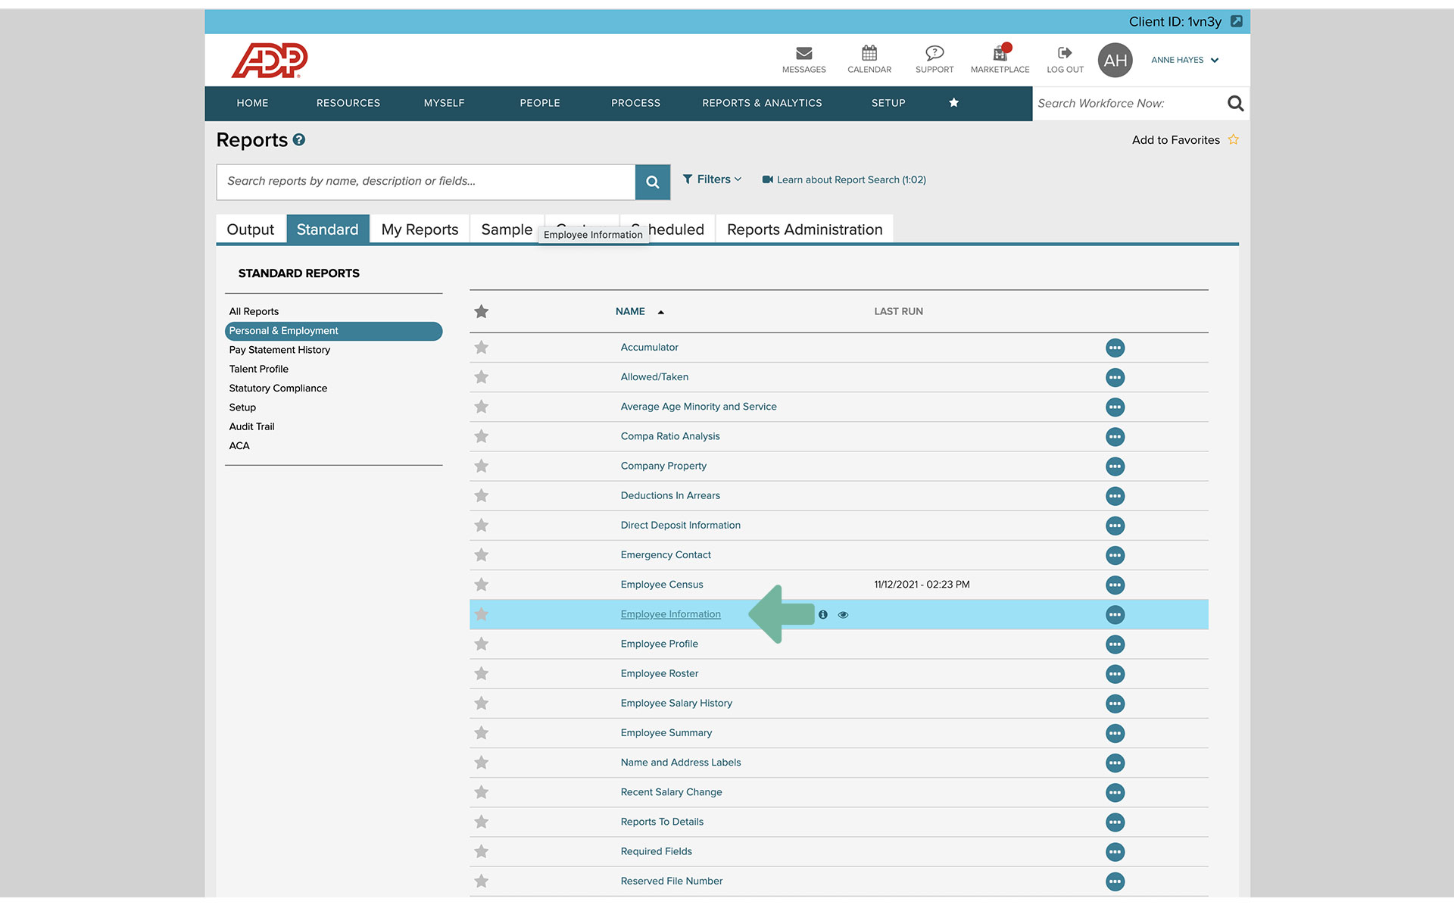Click the ADP logo
This screenshot has height=905, width=1454.
coord(270,61)
